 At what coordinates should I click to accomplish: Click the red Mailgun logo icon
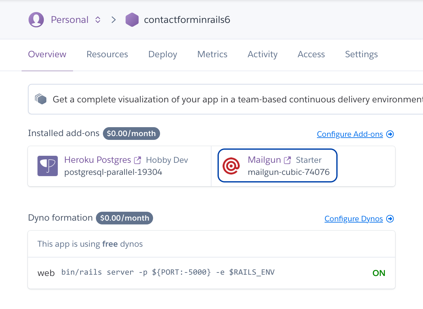pyautogui.click(x=231, y=166)
